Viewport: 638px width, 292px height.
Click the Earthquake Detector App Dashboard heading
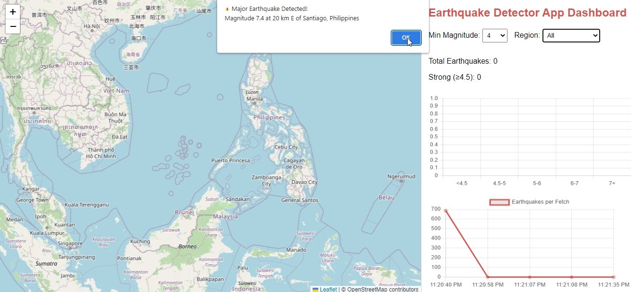[x=527, y=13]
